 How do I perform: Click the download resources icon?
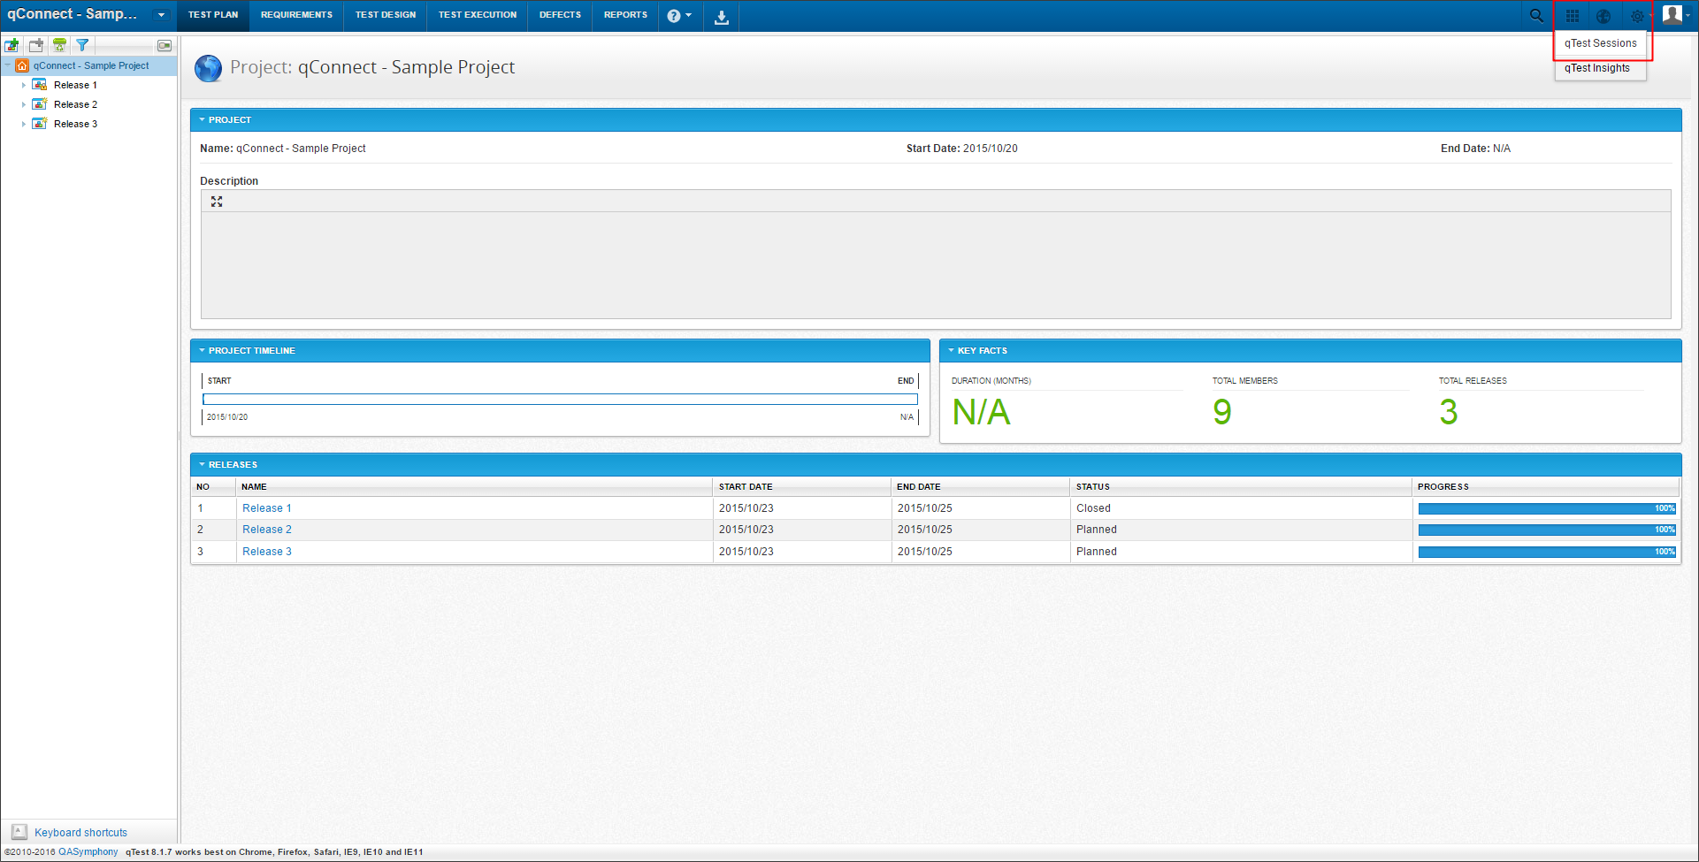[722, 17]
